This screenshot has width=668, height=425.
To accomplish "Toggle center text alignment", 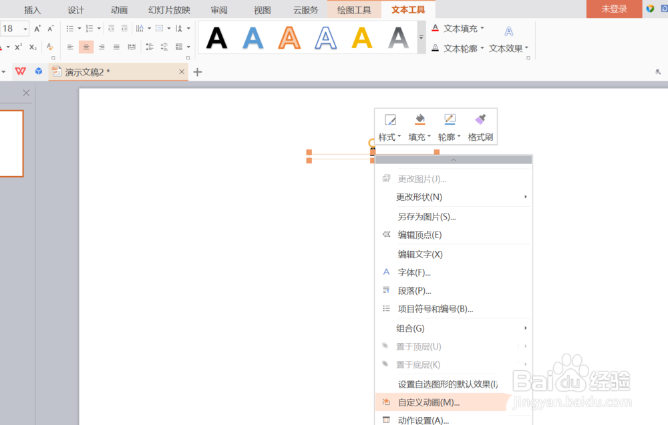I will [x=86, y=46].
